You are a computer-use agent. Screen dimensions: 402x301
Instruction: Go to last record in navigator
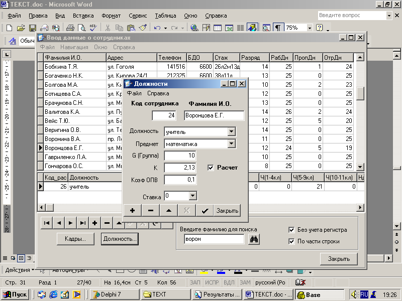click(82, 223)
